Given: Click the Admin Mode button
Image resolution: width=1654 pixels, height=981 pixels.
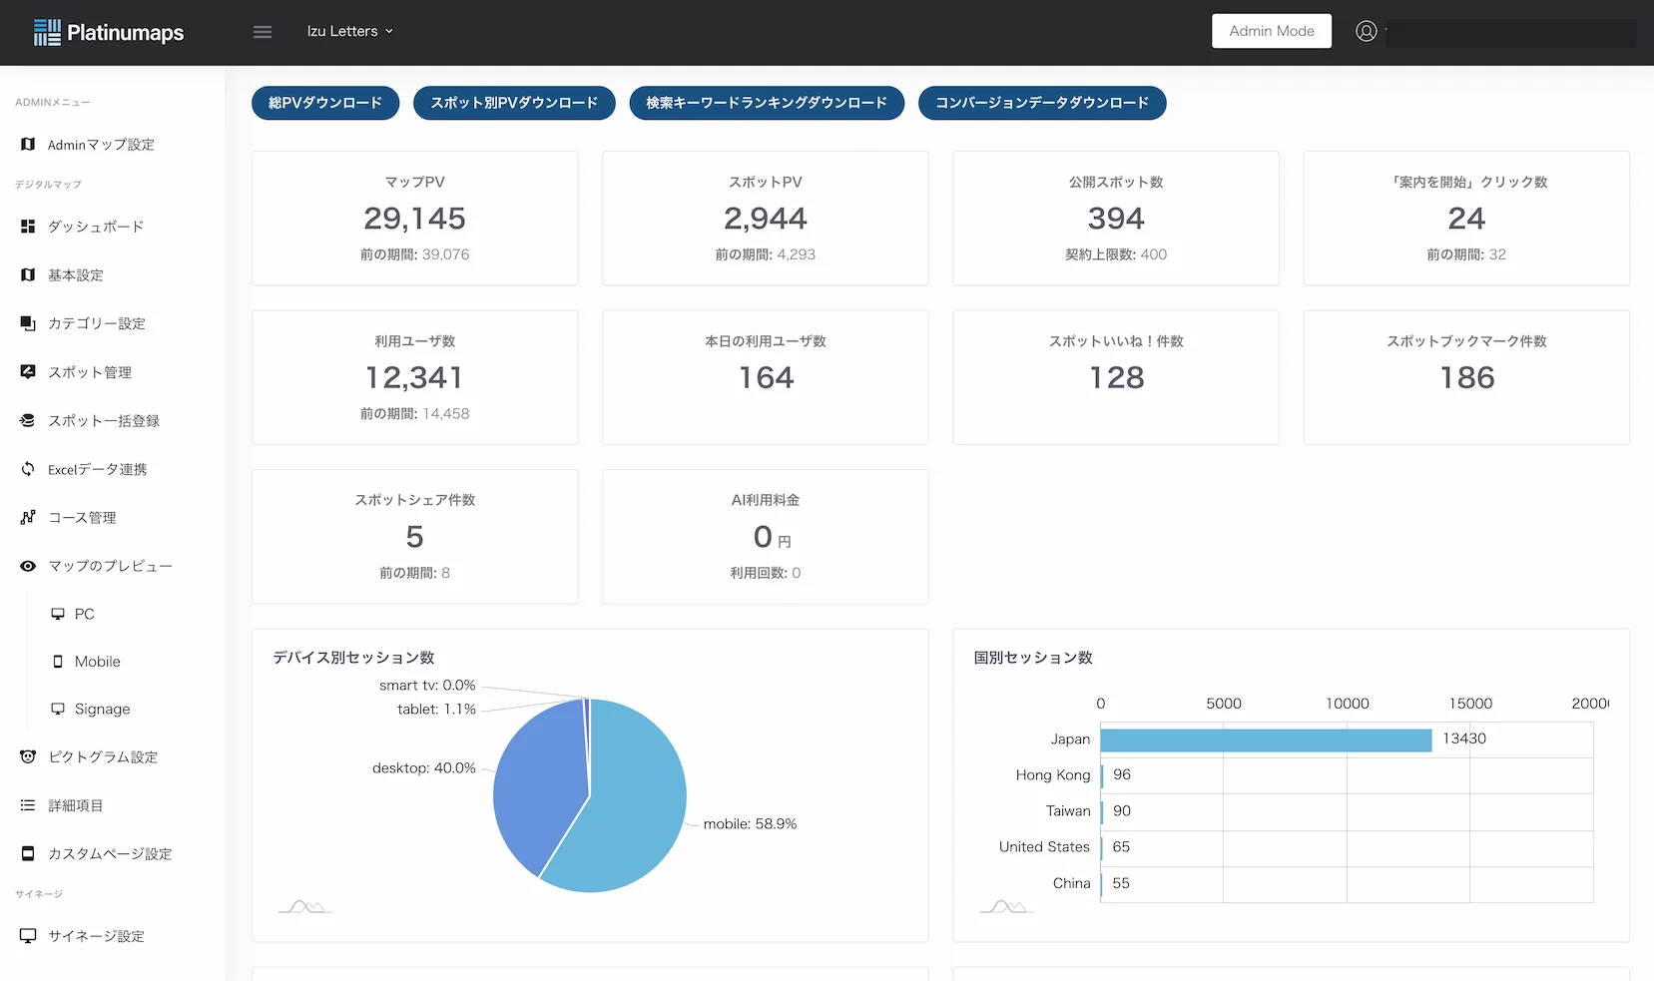Looking at the screenshot, I should [1271, 31].
